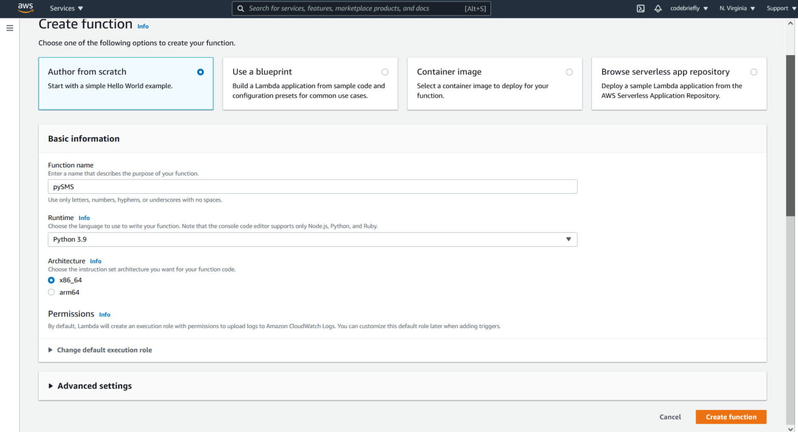Open the Permissions Info help link

click(x=104, y=315)
